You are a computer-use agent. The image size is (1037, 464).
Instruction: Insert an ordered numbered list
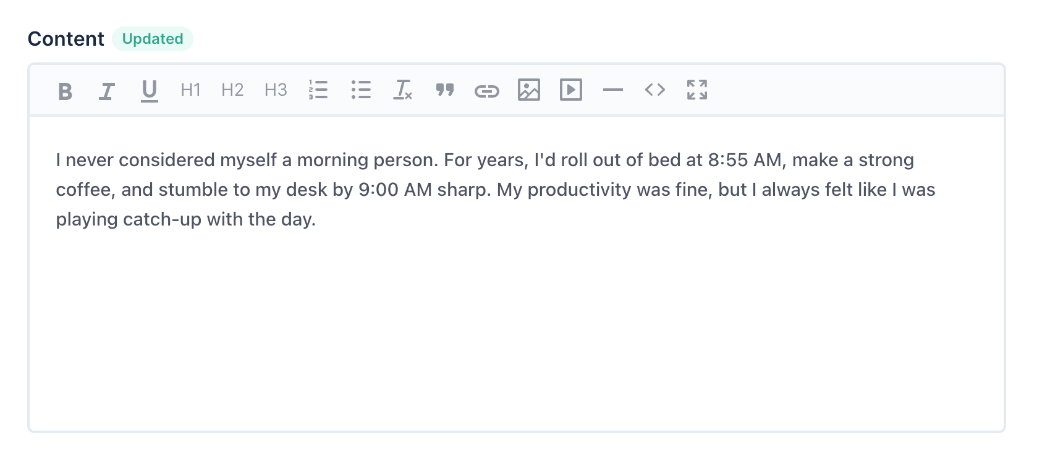pos(318,90)
